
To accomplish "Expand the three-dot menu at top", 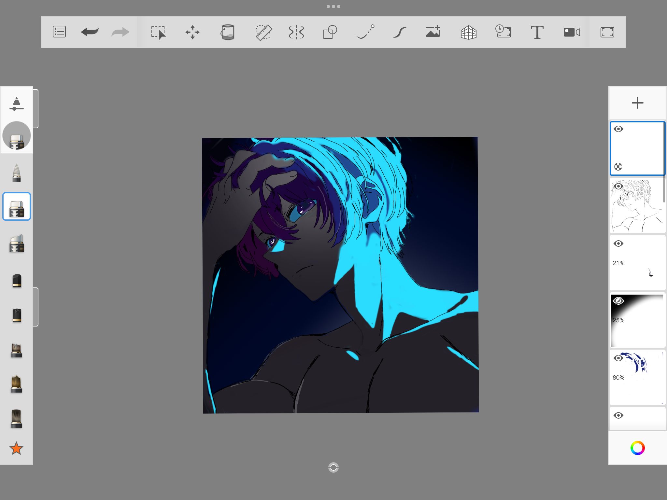I will [x=333, y=7].
